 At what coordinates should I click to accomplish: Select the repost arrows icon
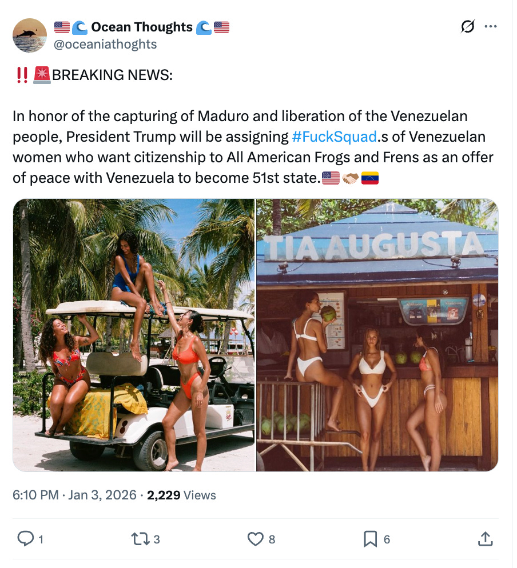(x=140, y=538)
